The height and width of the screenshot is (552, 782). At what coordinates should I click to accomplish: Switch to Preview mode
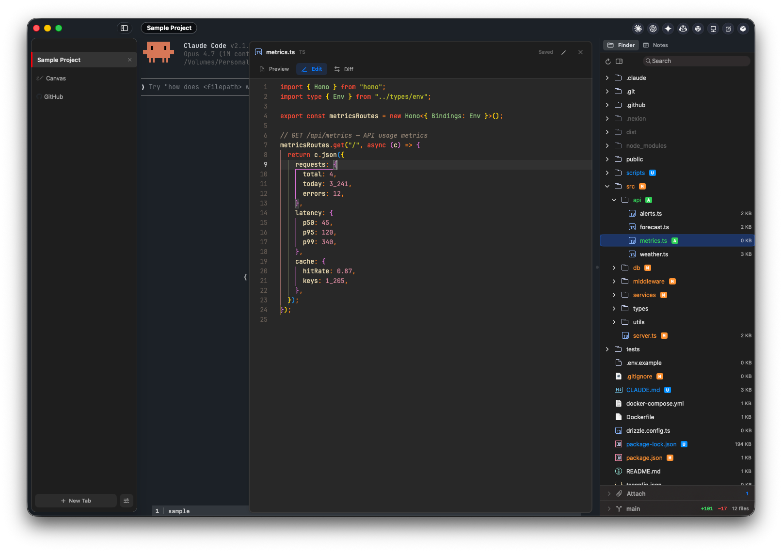tap(274, 69)
